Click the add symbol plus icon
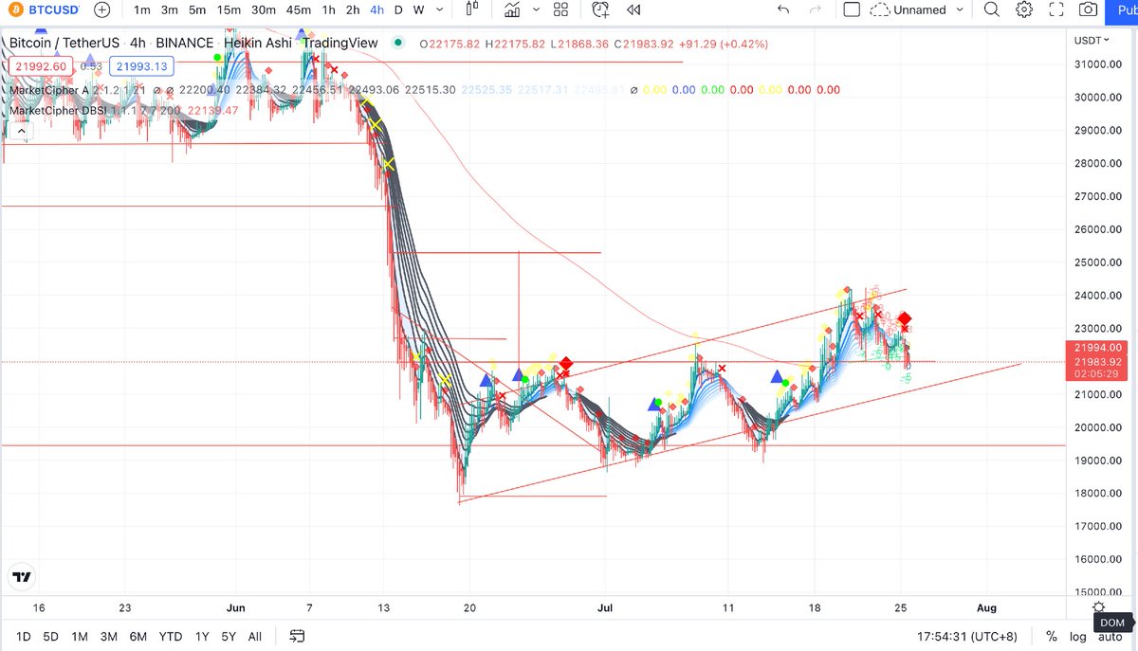1138x651 pixels. pyautogui.click(x=102, y=9)
